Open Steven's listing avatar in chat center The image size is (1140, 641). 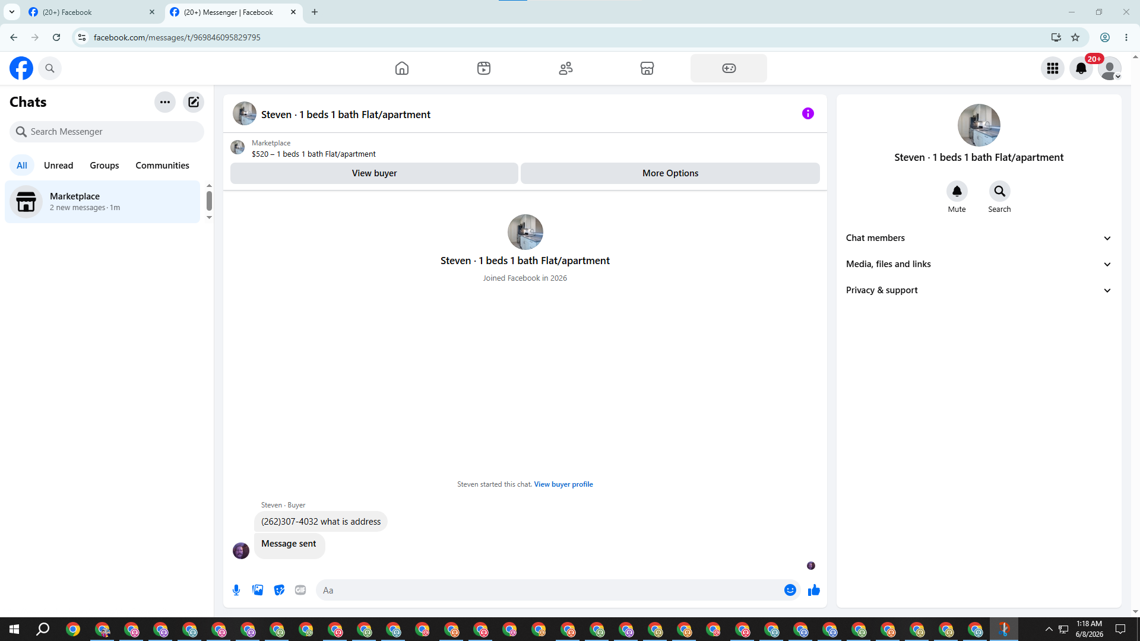[525, 232]
